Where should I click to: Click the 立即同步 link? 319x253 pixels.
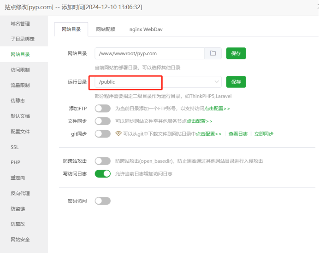pyautogui.click(x=264, y=134)
